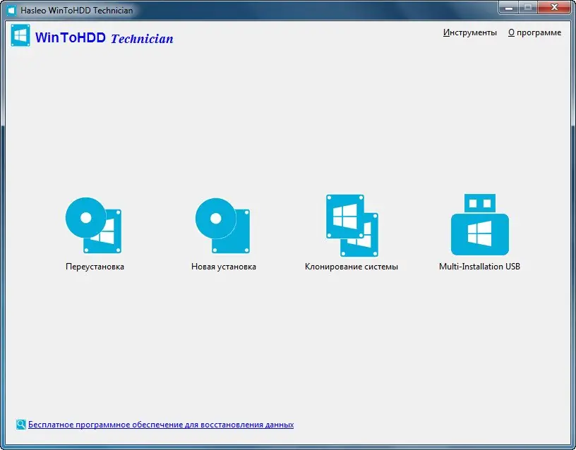Open the Инструменты menu

tap(470, 32)
